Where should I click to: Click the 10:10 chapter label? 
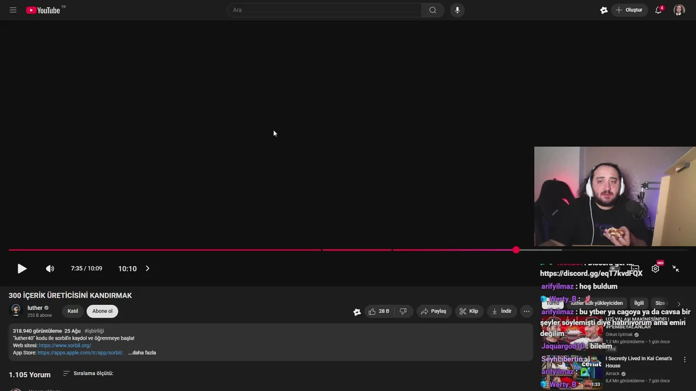127,269
